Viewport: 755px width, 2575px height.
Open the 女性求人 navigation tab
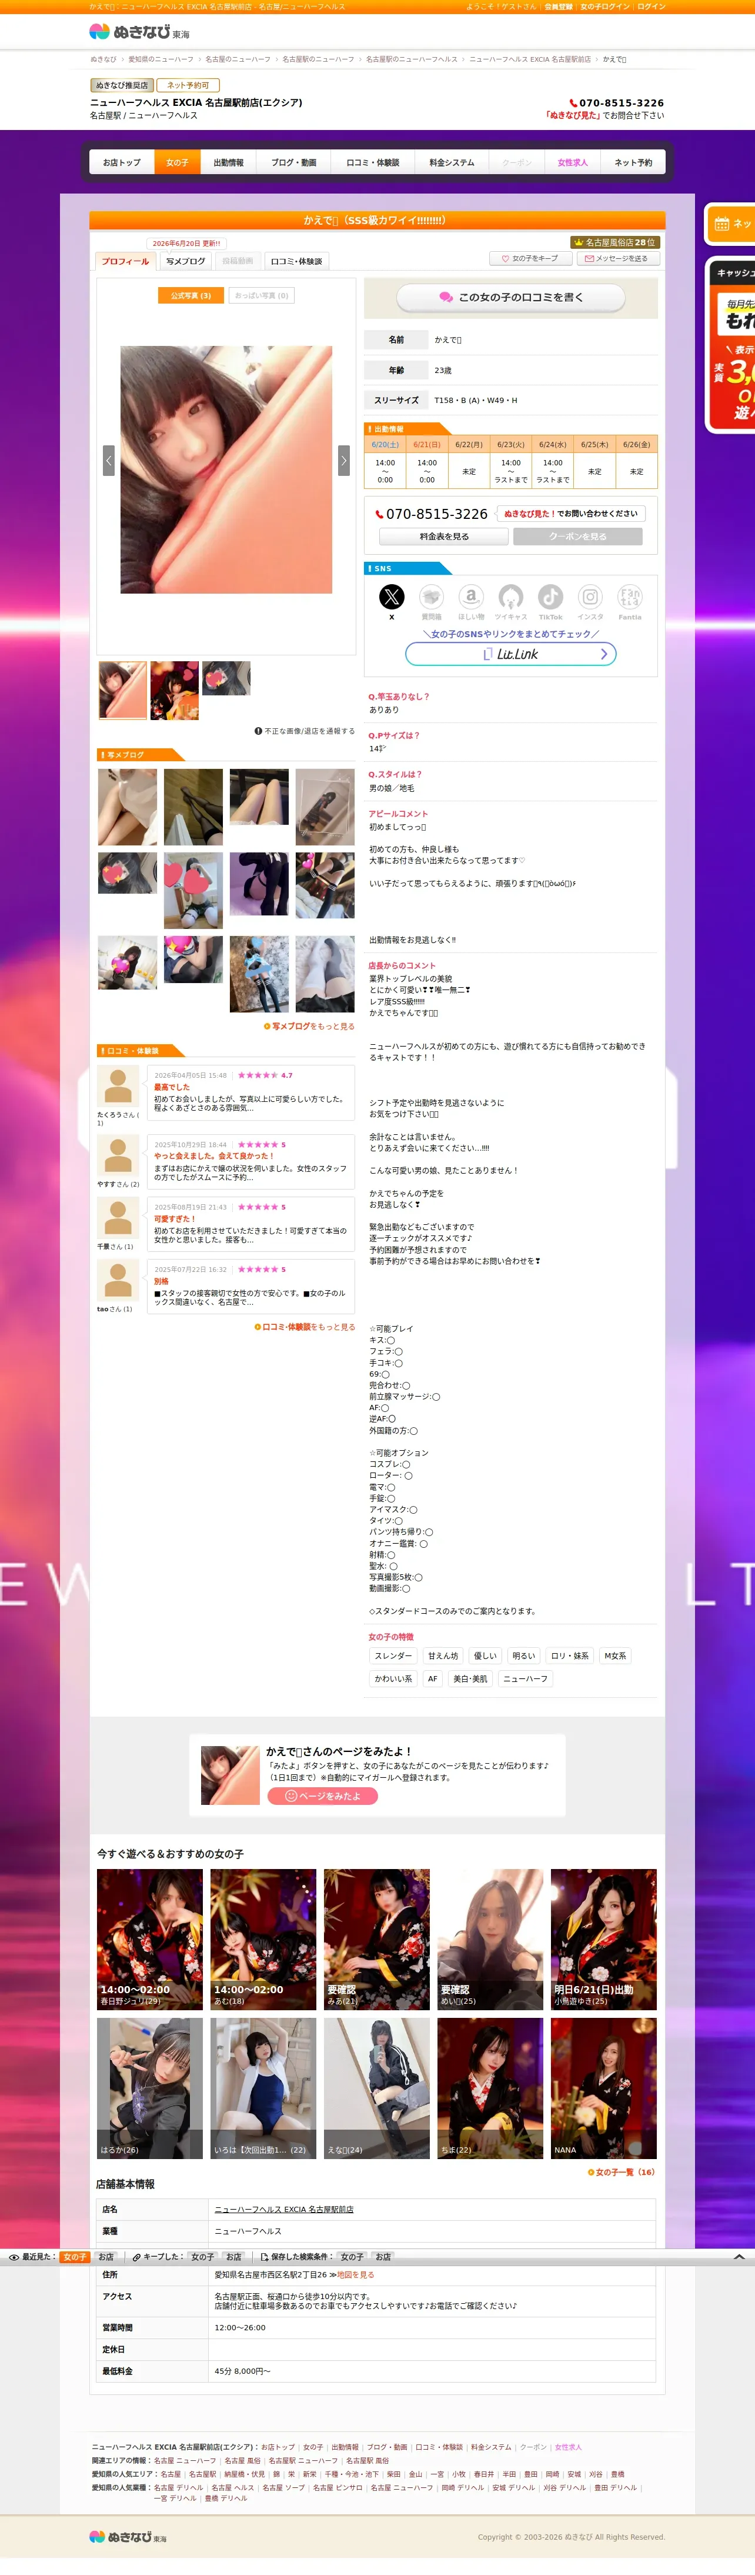[x=573, y=162]
